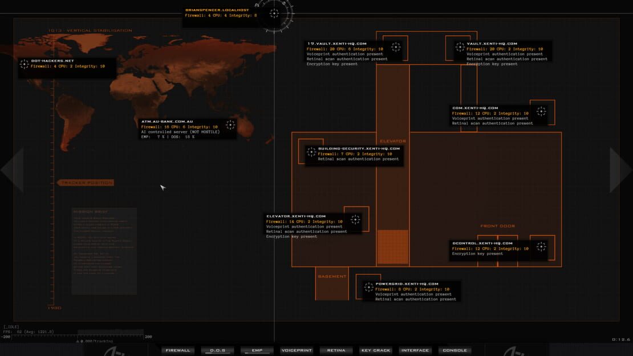Target the building-security.xenti-hq.com crosshair
Screen dimensions: 633x356
tap(311, 152)
